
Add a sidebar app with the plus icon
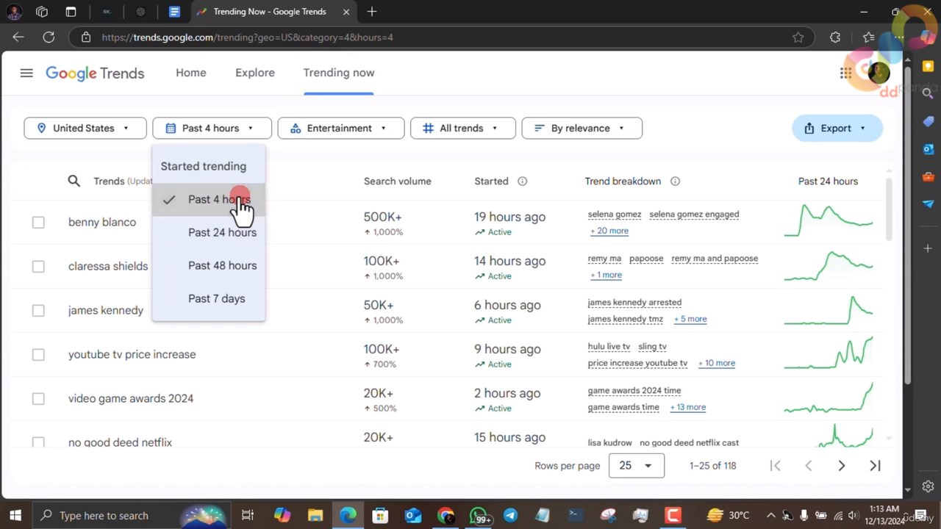[928, 248]
